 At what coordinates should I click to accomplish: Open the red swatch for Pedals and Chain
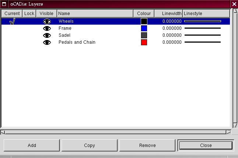click(x=144, y=42)
